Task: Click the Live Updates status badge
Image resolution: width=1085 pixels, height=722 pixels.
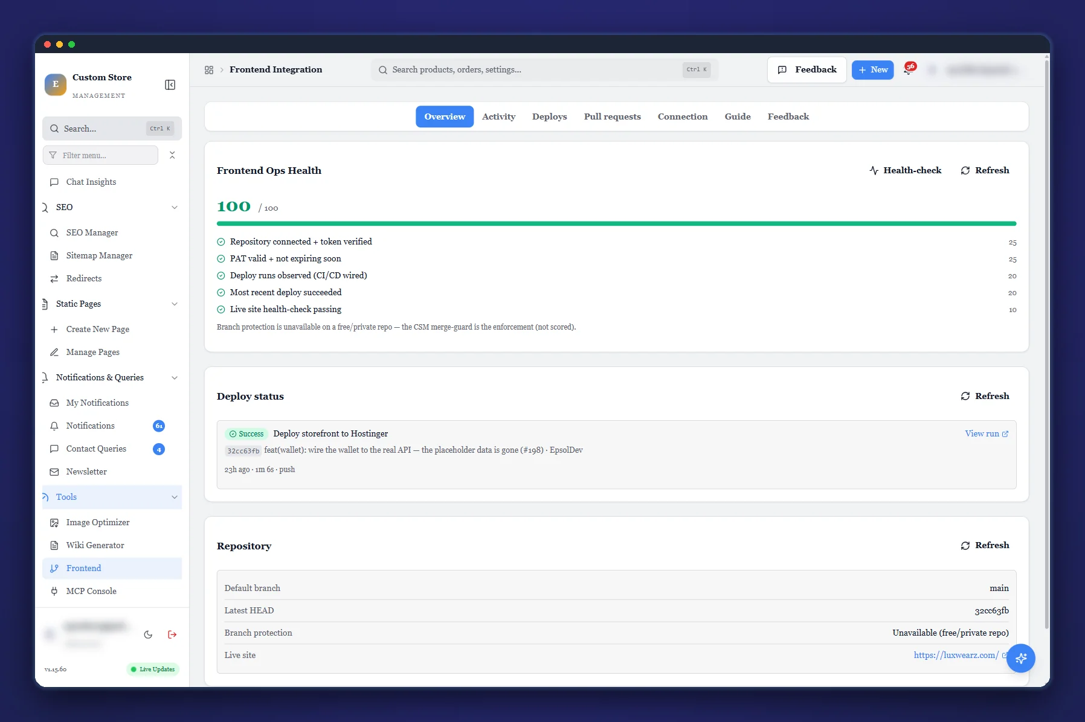Action: 153,669
